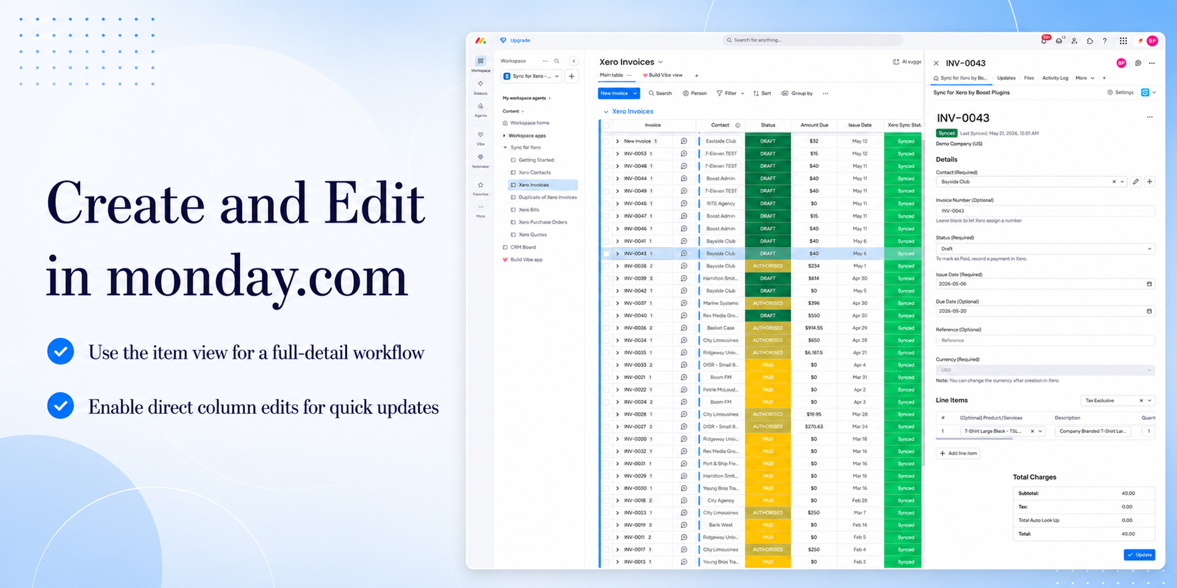The height and width of the screenshot is (588, 1177).
Task: Open the nine-dot products switcher grid
Action: tap(1123, 41)
